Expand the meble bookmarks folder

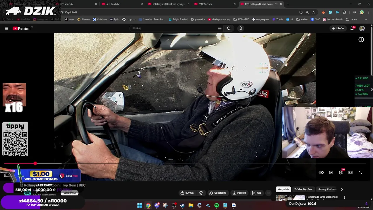pos(302,20)
